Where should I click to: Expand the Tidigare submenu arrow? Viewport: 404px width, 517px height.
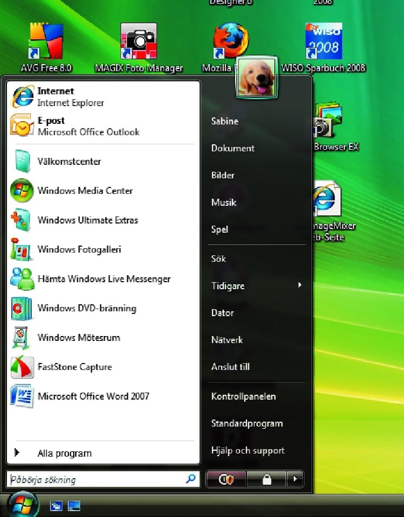300,285
